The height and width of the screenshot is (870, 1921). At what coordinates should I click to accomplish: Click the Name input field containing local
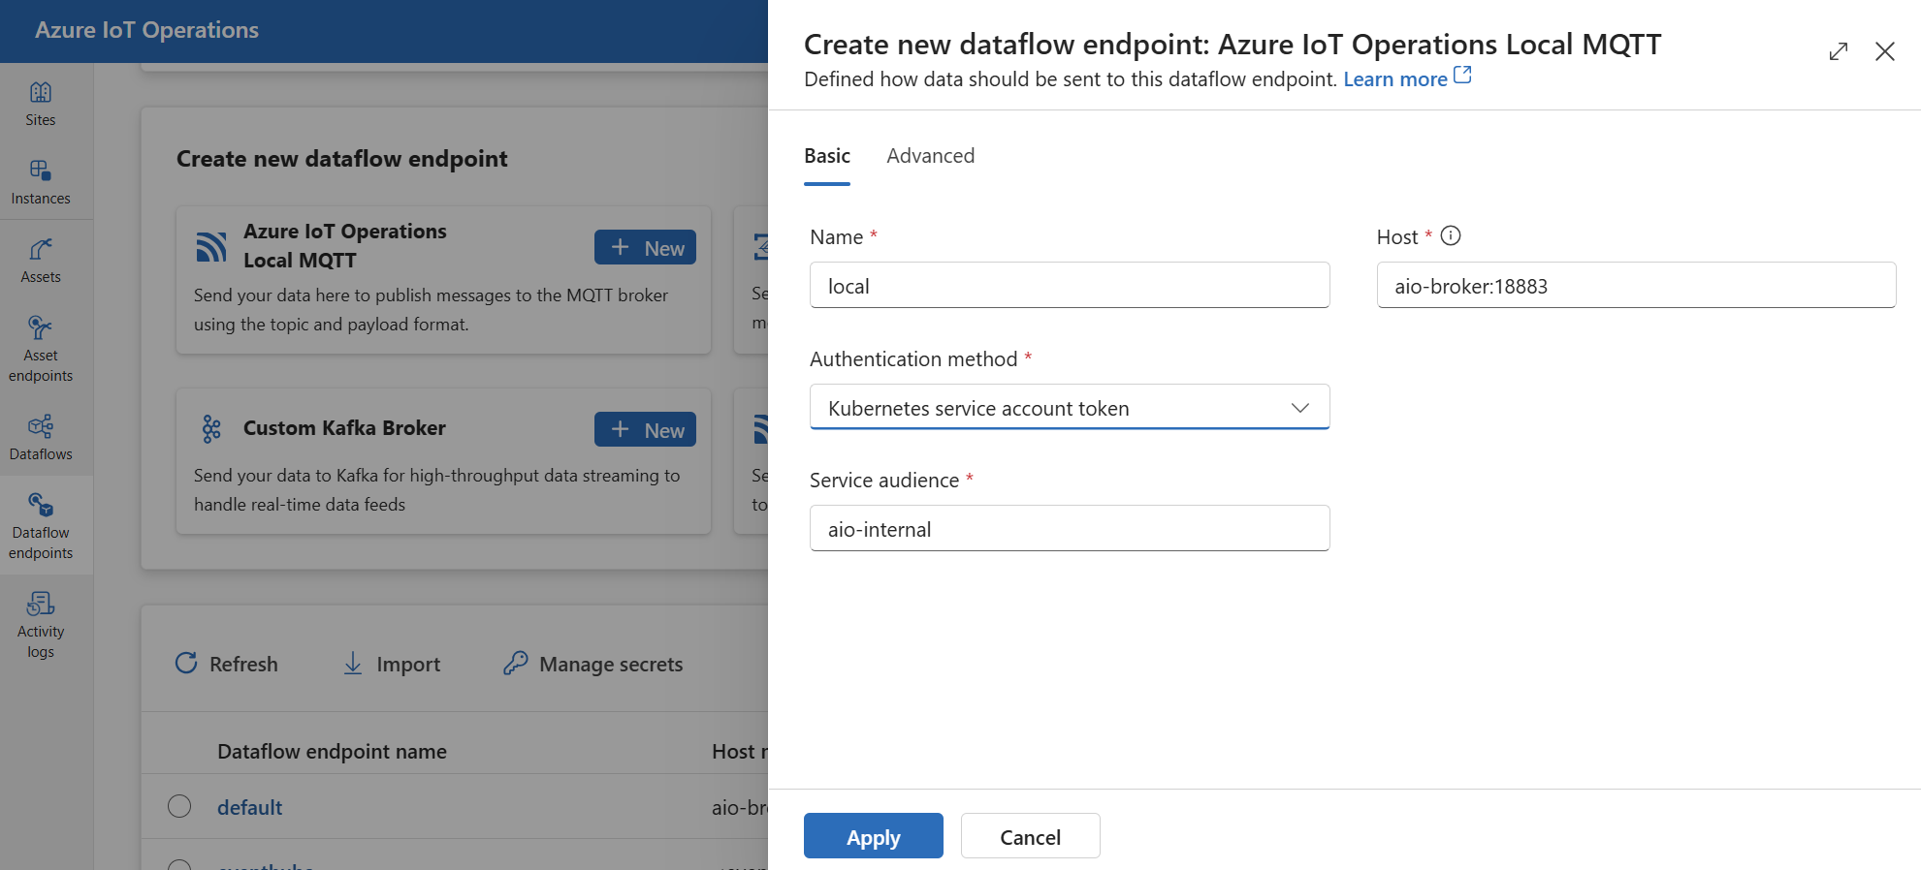coord(1070,285)
